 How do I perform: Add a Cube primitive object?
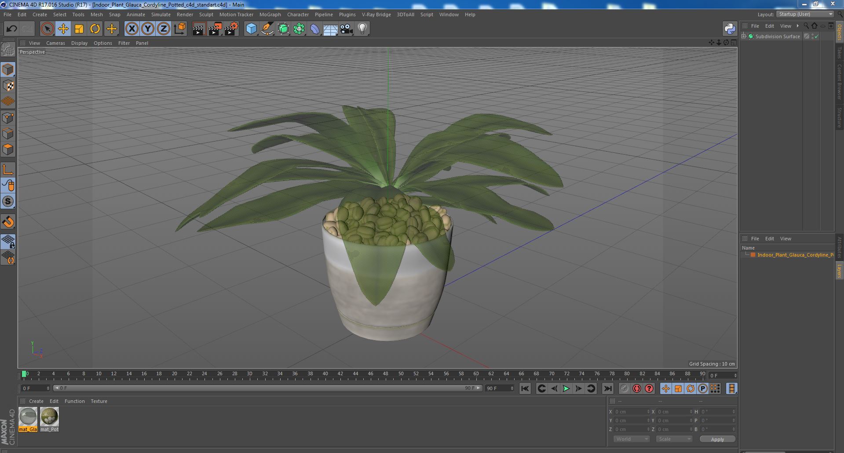point(251,29)
